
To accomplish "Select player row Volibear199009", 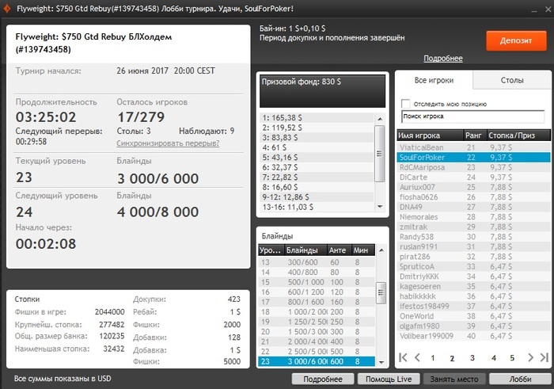I will tap(474, 336).
